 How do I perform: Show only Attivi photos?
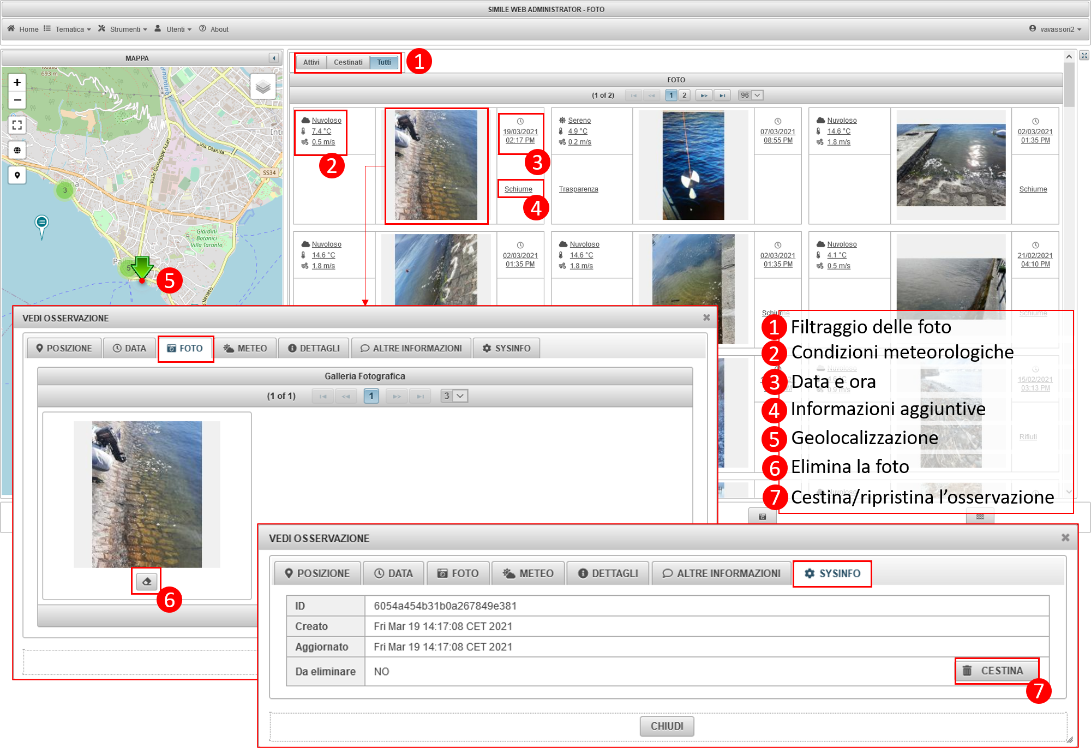[x=311, y=62]
